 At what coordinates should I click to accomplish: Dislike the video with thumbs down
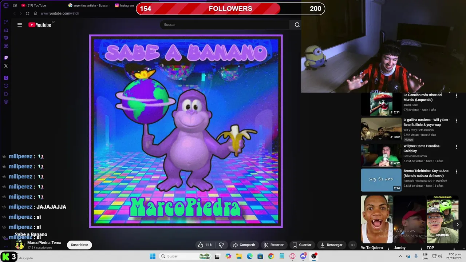click(221, 245)
